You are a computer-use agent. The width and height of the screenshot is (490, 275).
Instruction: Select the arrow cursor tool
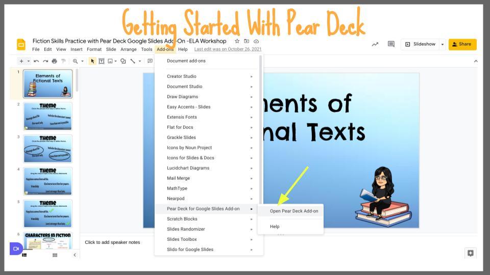[92, 61]
